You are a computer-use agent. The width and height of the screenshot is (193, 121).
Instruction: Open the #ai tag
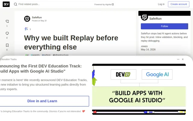[27, 55]
